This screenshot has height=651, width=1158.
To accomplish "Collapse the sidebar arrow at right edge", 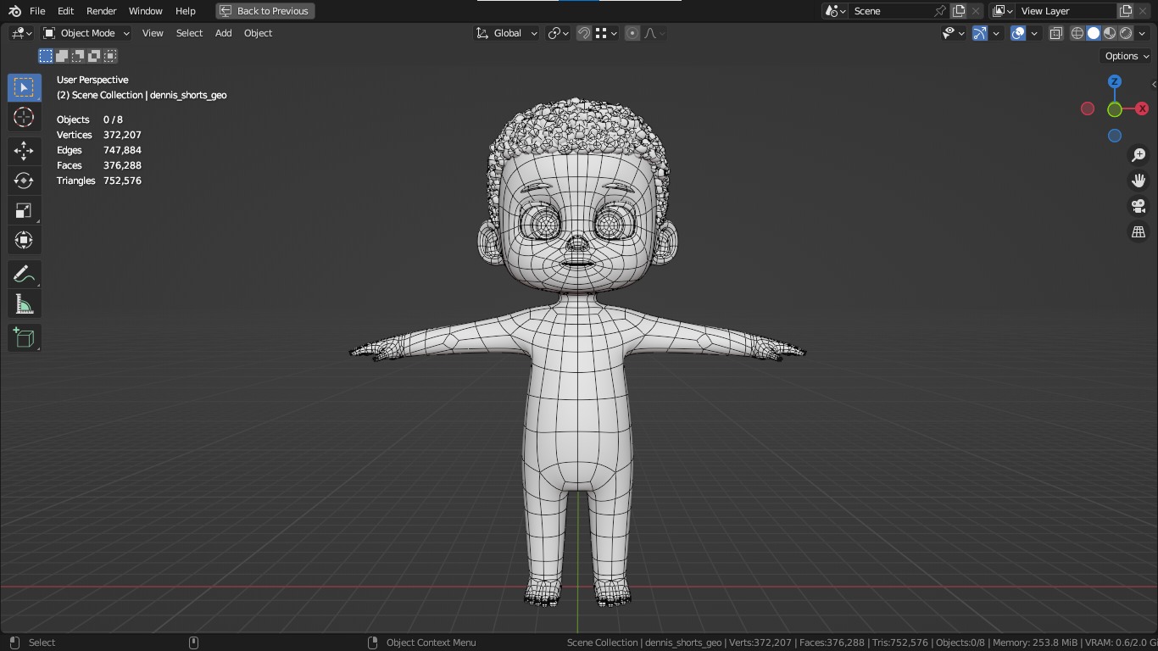I will pyautogui.click(x=1154, y=84).
